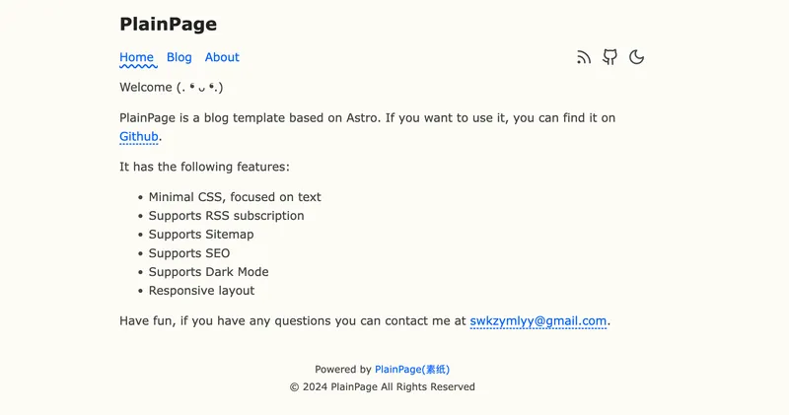
Task: Select the "Supports Sitemap" list item
Action: (x=201, y=235)
